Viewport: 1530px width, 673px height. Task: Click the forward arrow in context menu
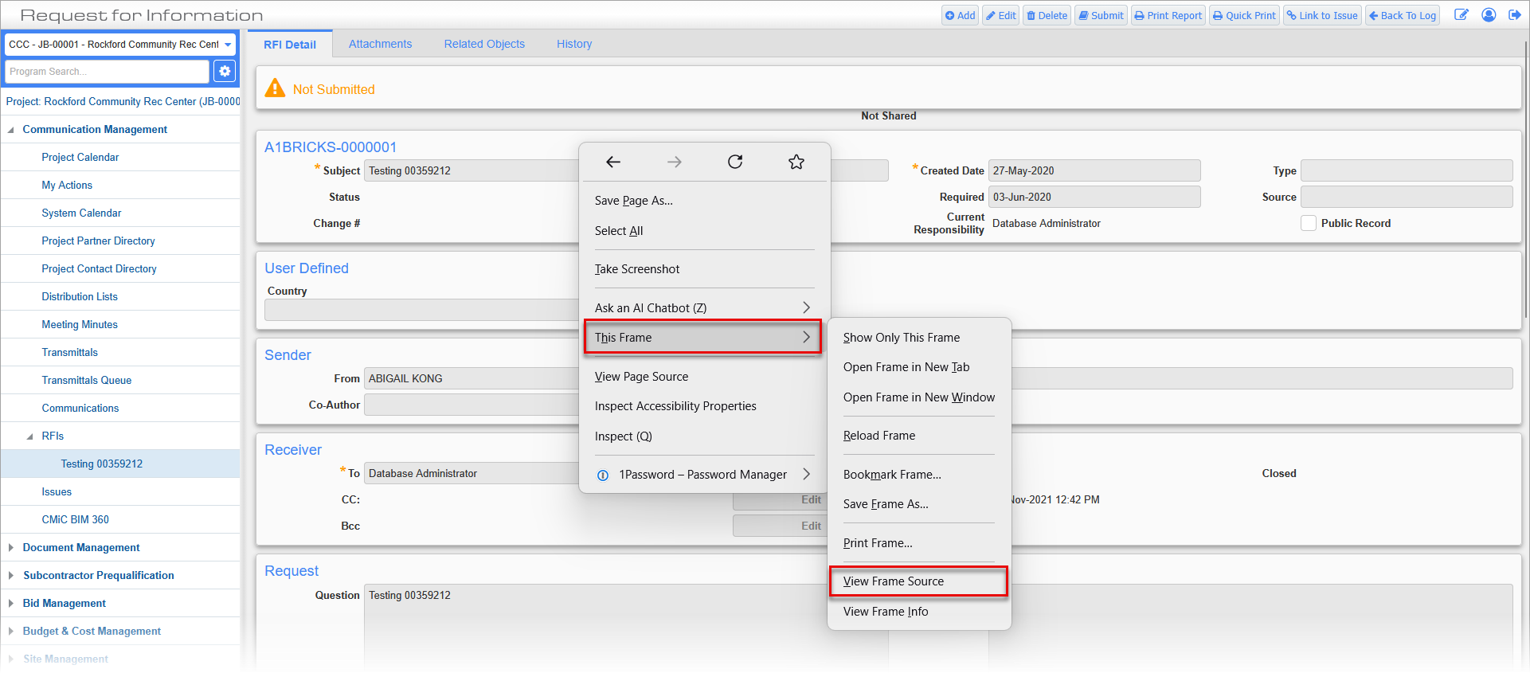(674, 162)
